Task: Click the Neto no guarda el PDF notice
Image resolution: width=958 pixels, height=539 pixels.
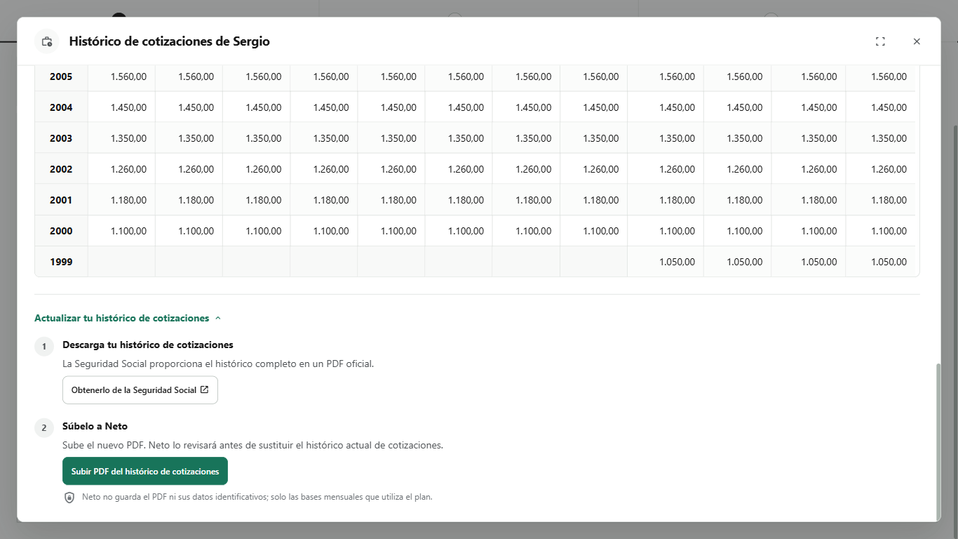Action: (257, 497)
